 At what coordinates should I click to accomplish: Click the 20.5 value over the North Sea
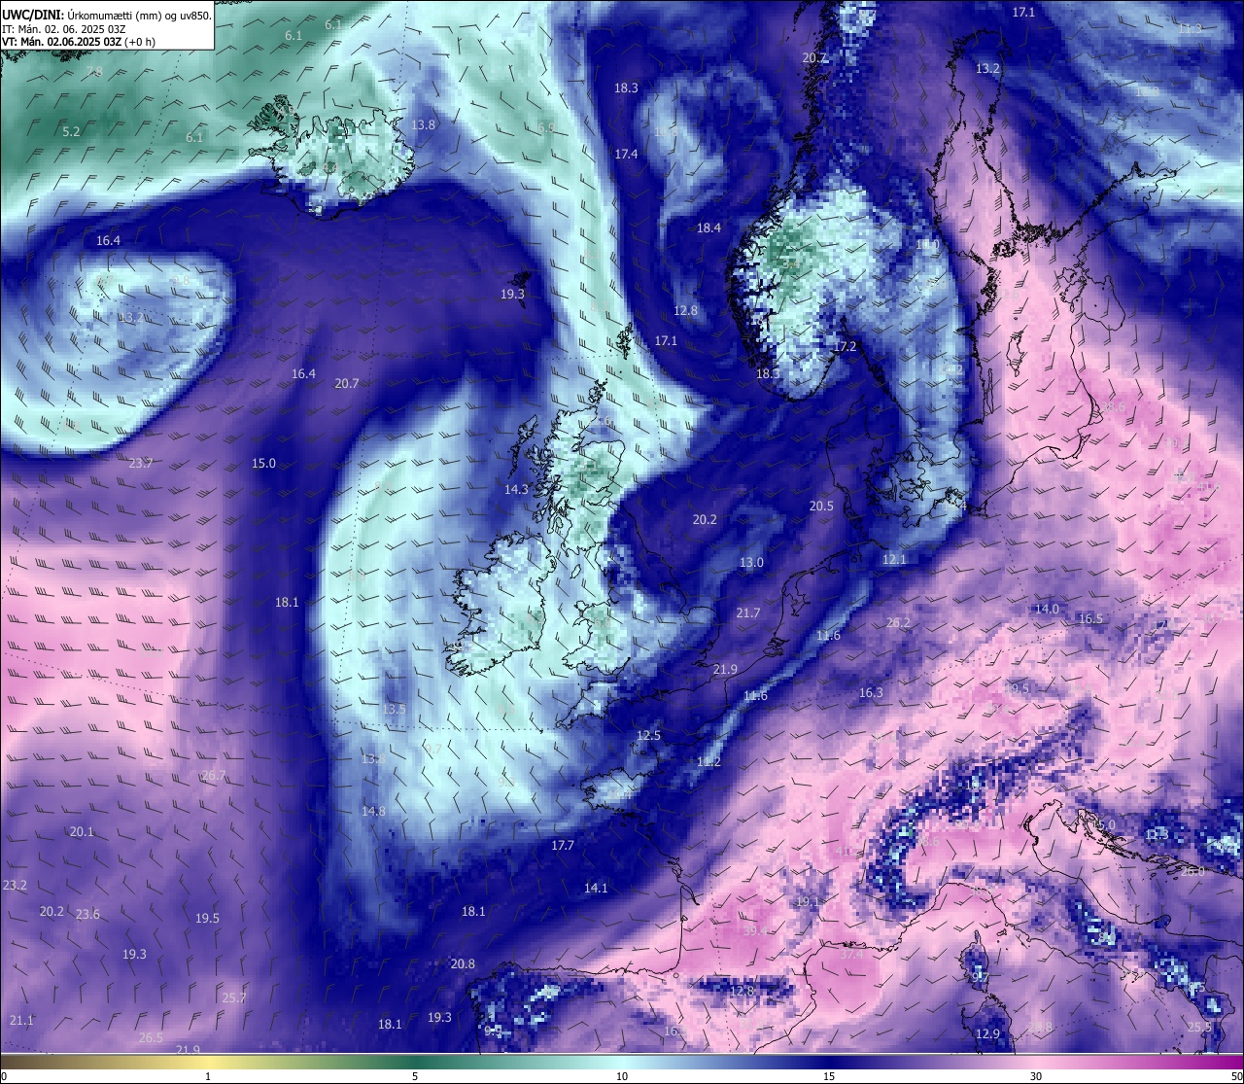tap(821, 506)
